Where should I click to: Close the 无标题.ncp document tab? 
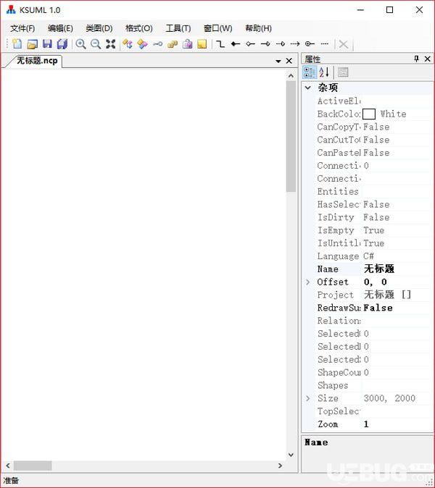pos(289,61)
